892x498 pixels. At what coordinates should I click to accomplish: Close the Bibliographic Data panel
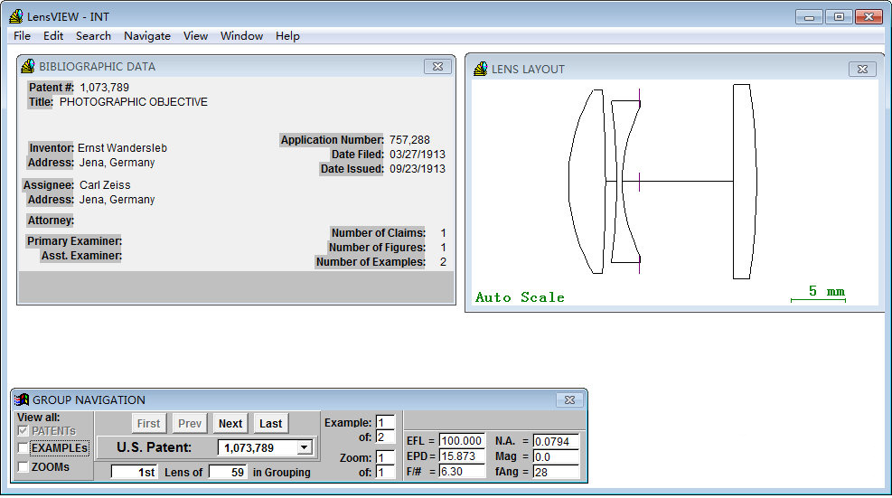pyautogui.click(x=437, y=66)
